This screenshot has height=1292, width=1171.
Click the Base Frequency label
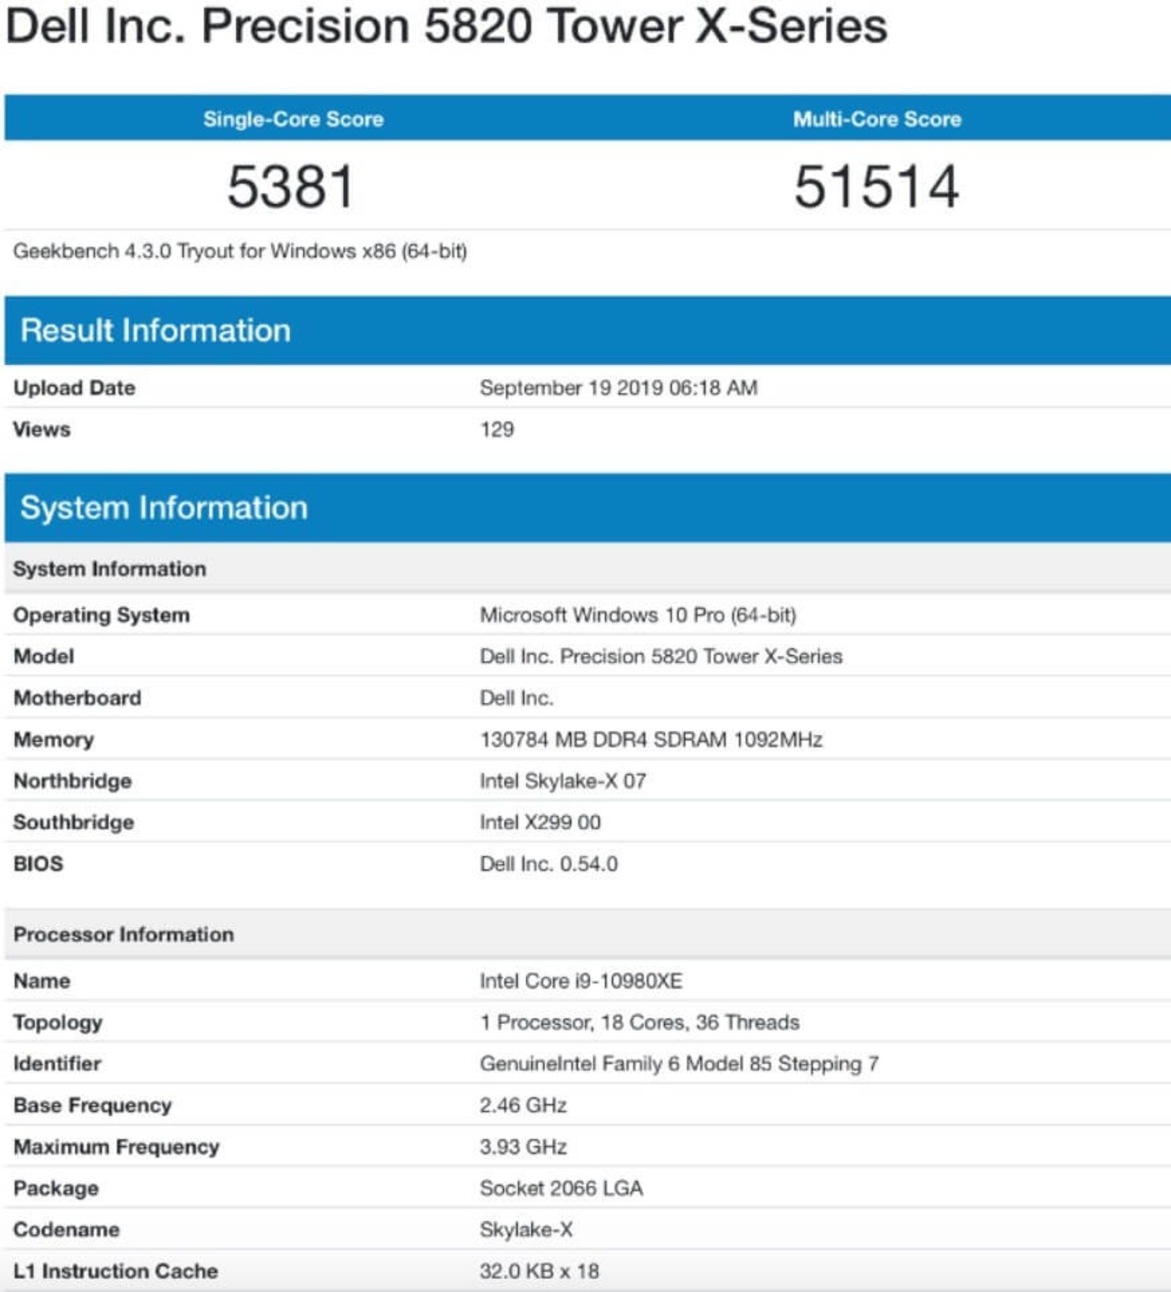pos(93,1105)
